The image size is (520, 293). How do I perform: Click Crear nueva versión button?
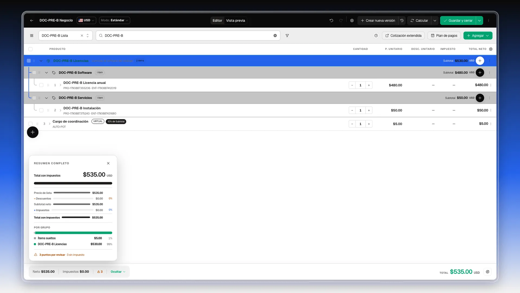(x=378, y=21)
